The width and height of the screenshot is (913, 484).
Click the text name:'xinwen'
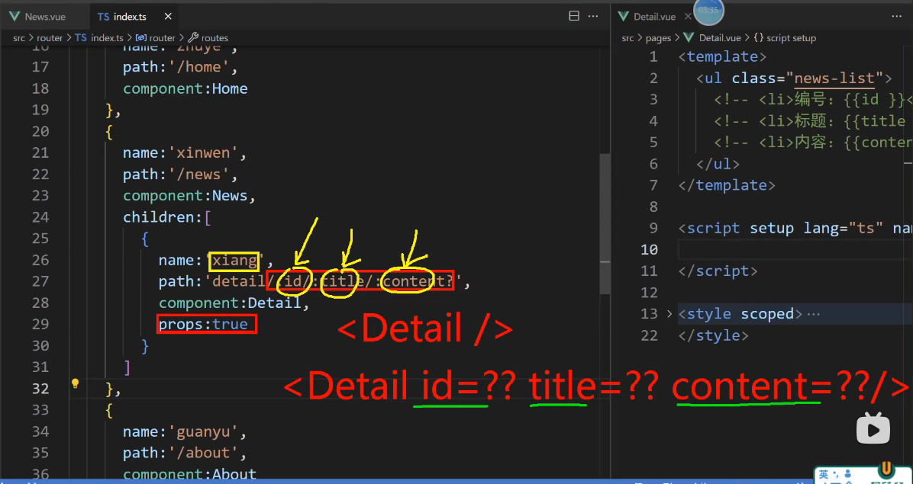186,152
